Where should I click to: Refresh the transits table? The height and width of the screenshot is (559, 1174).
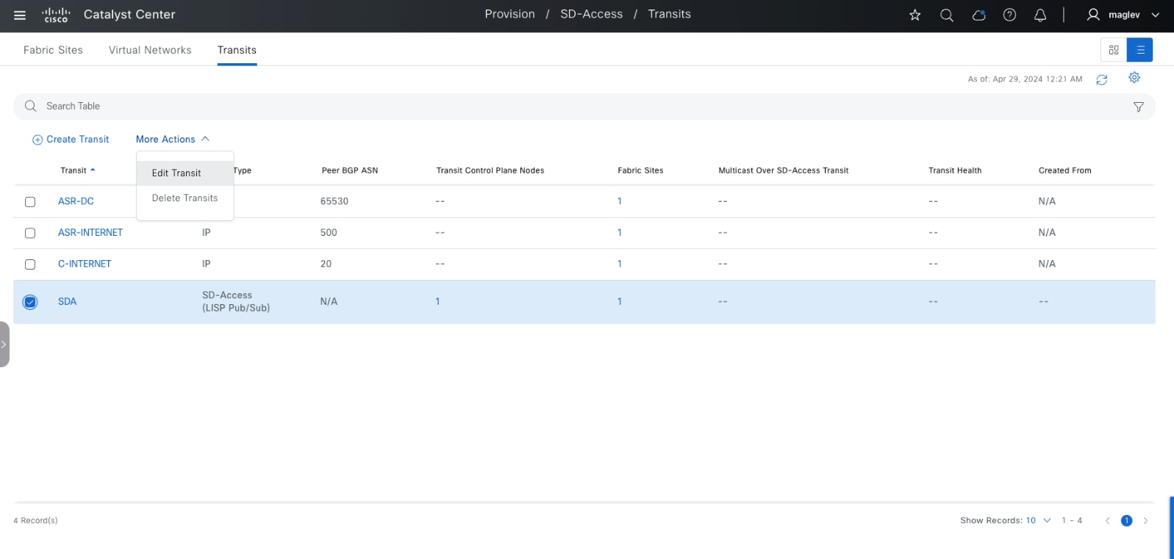[1101, 79]
